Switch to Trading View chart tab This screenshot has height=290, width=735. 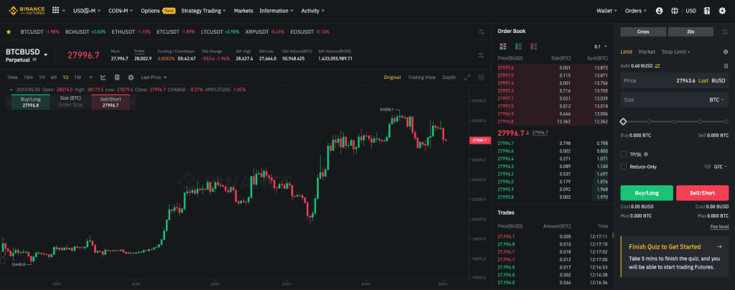[421, 78]
